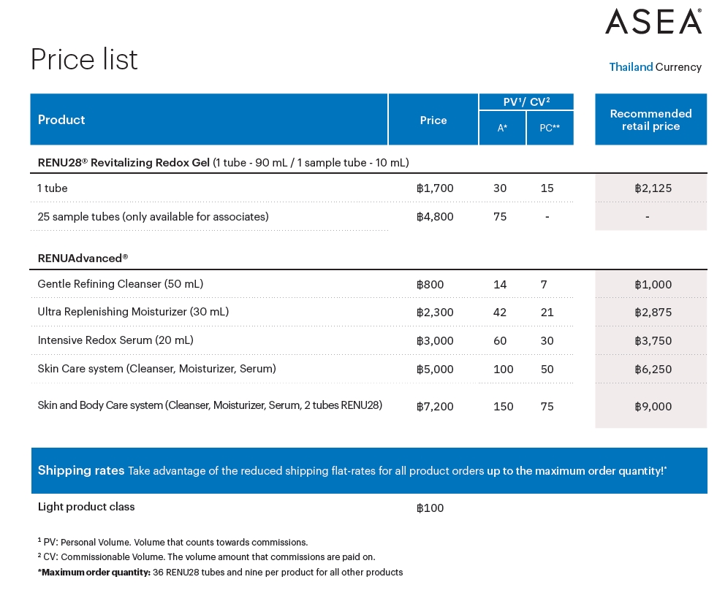Click the PV value 150
The image size is (717, 593).
pyautogui.click(x=503, y=407)
